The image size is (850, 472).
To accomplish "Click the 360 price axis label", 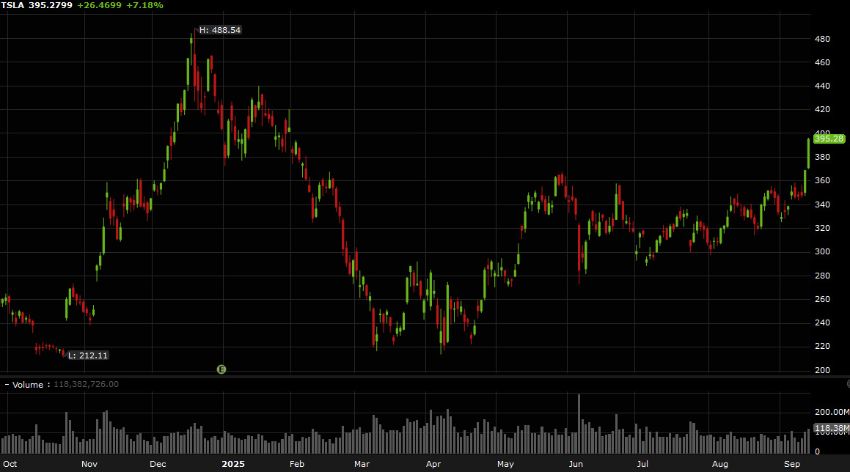I will coord(822,180).
